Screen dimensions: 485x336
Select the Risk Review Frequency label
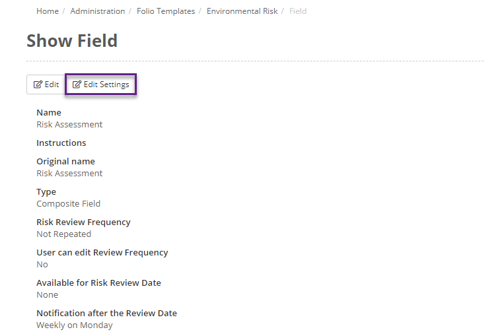click(x=83, y=222)
